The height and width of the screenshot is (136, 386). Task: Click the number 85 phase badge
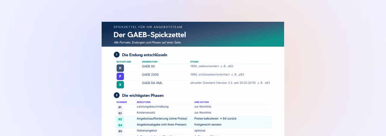point(120,131)
